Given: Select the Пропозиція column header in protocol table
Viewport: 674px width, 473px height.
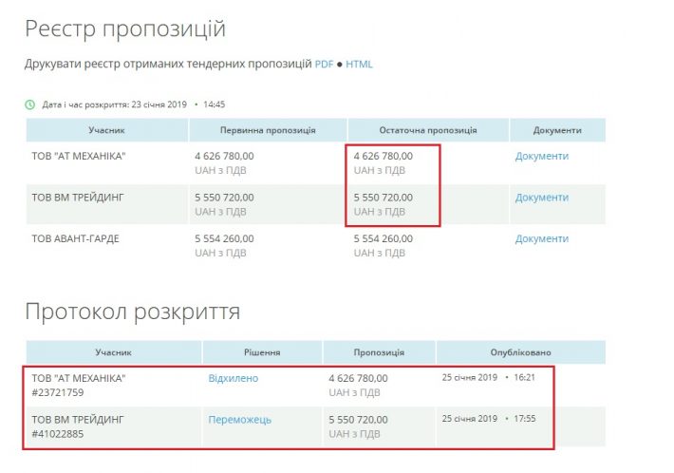Looking at the screenshot, I should [379, 352].
